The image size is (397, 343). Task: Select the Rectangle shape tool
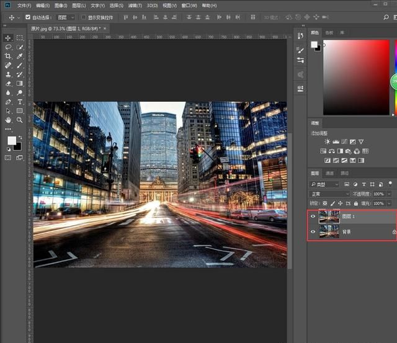click(x=19, y=111)
